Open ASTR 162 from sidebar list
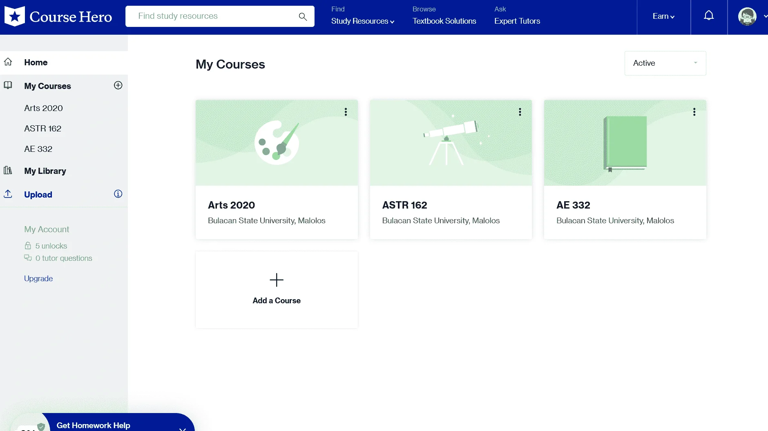The height and width of the screenshot is (431, 768). point(42,129)
